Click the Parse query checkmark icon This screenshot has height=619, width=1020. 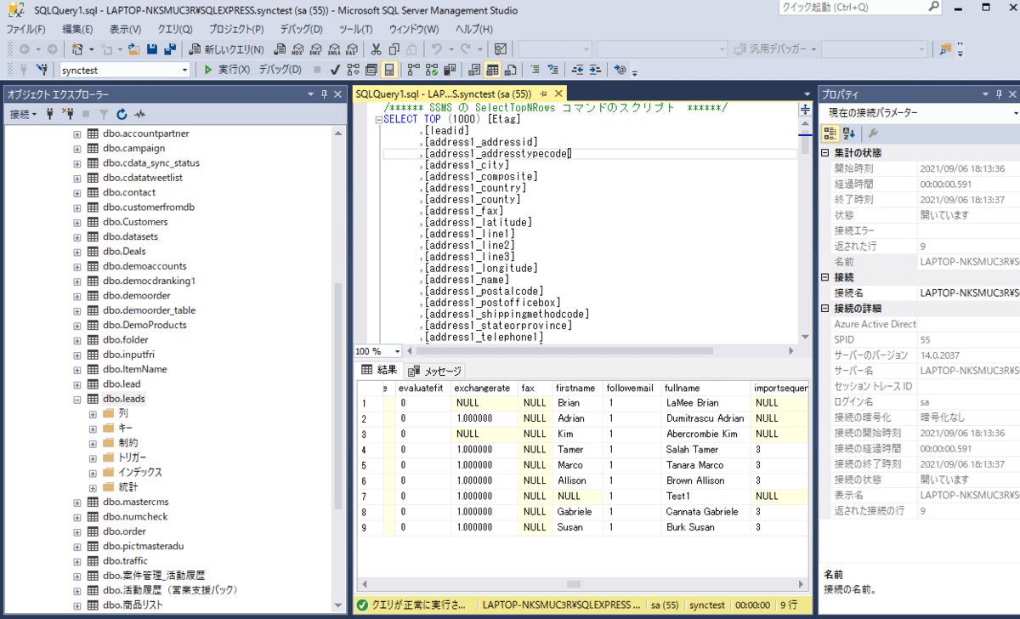tap(335, 70)
